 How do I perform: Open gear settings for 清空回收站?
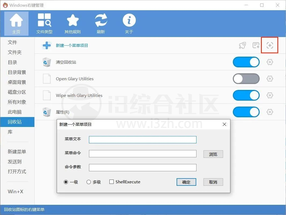(x=270, y=62)
